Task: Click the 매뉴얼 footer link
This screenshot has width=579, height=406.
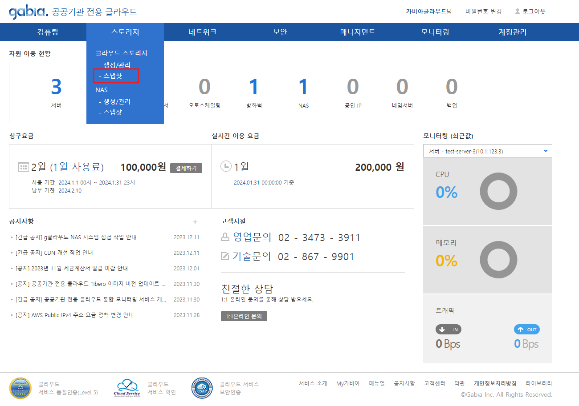Action: [x=377, y=383]
